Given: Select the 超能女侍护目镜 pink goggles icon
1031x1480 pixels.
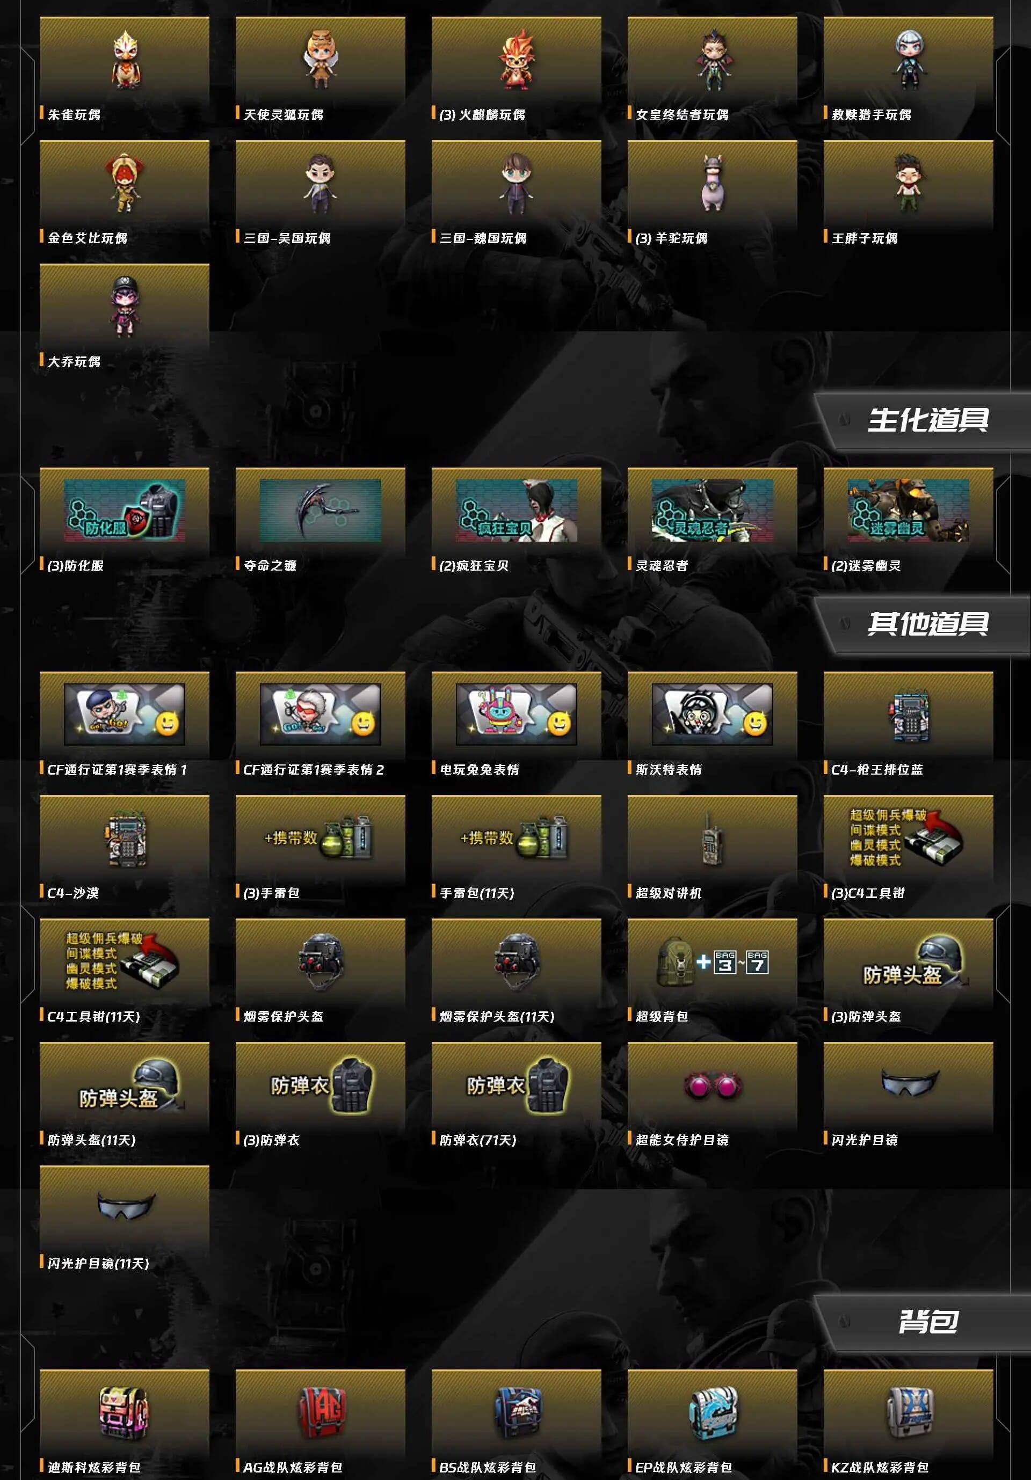Looking at the screenshot, I should tap(713, 1085).
